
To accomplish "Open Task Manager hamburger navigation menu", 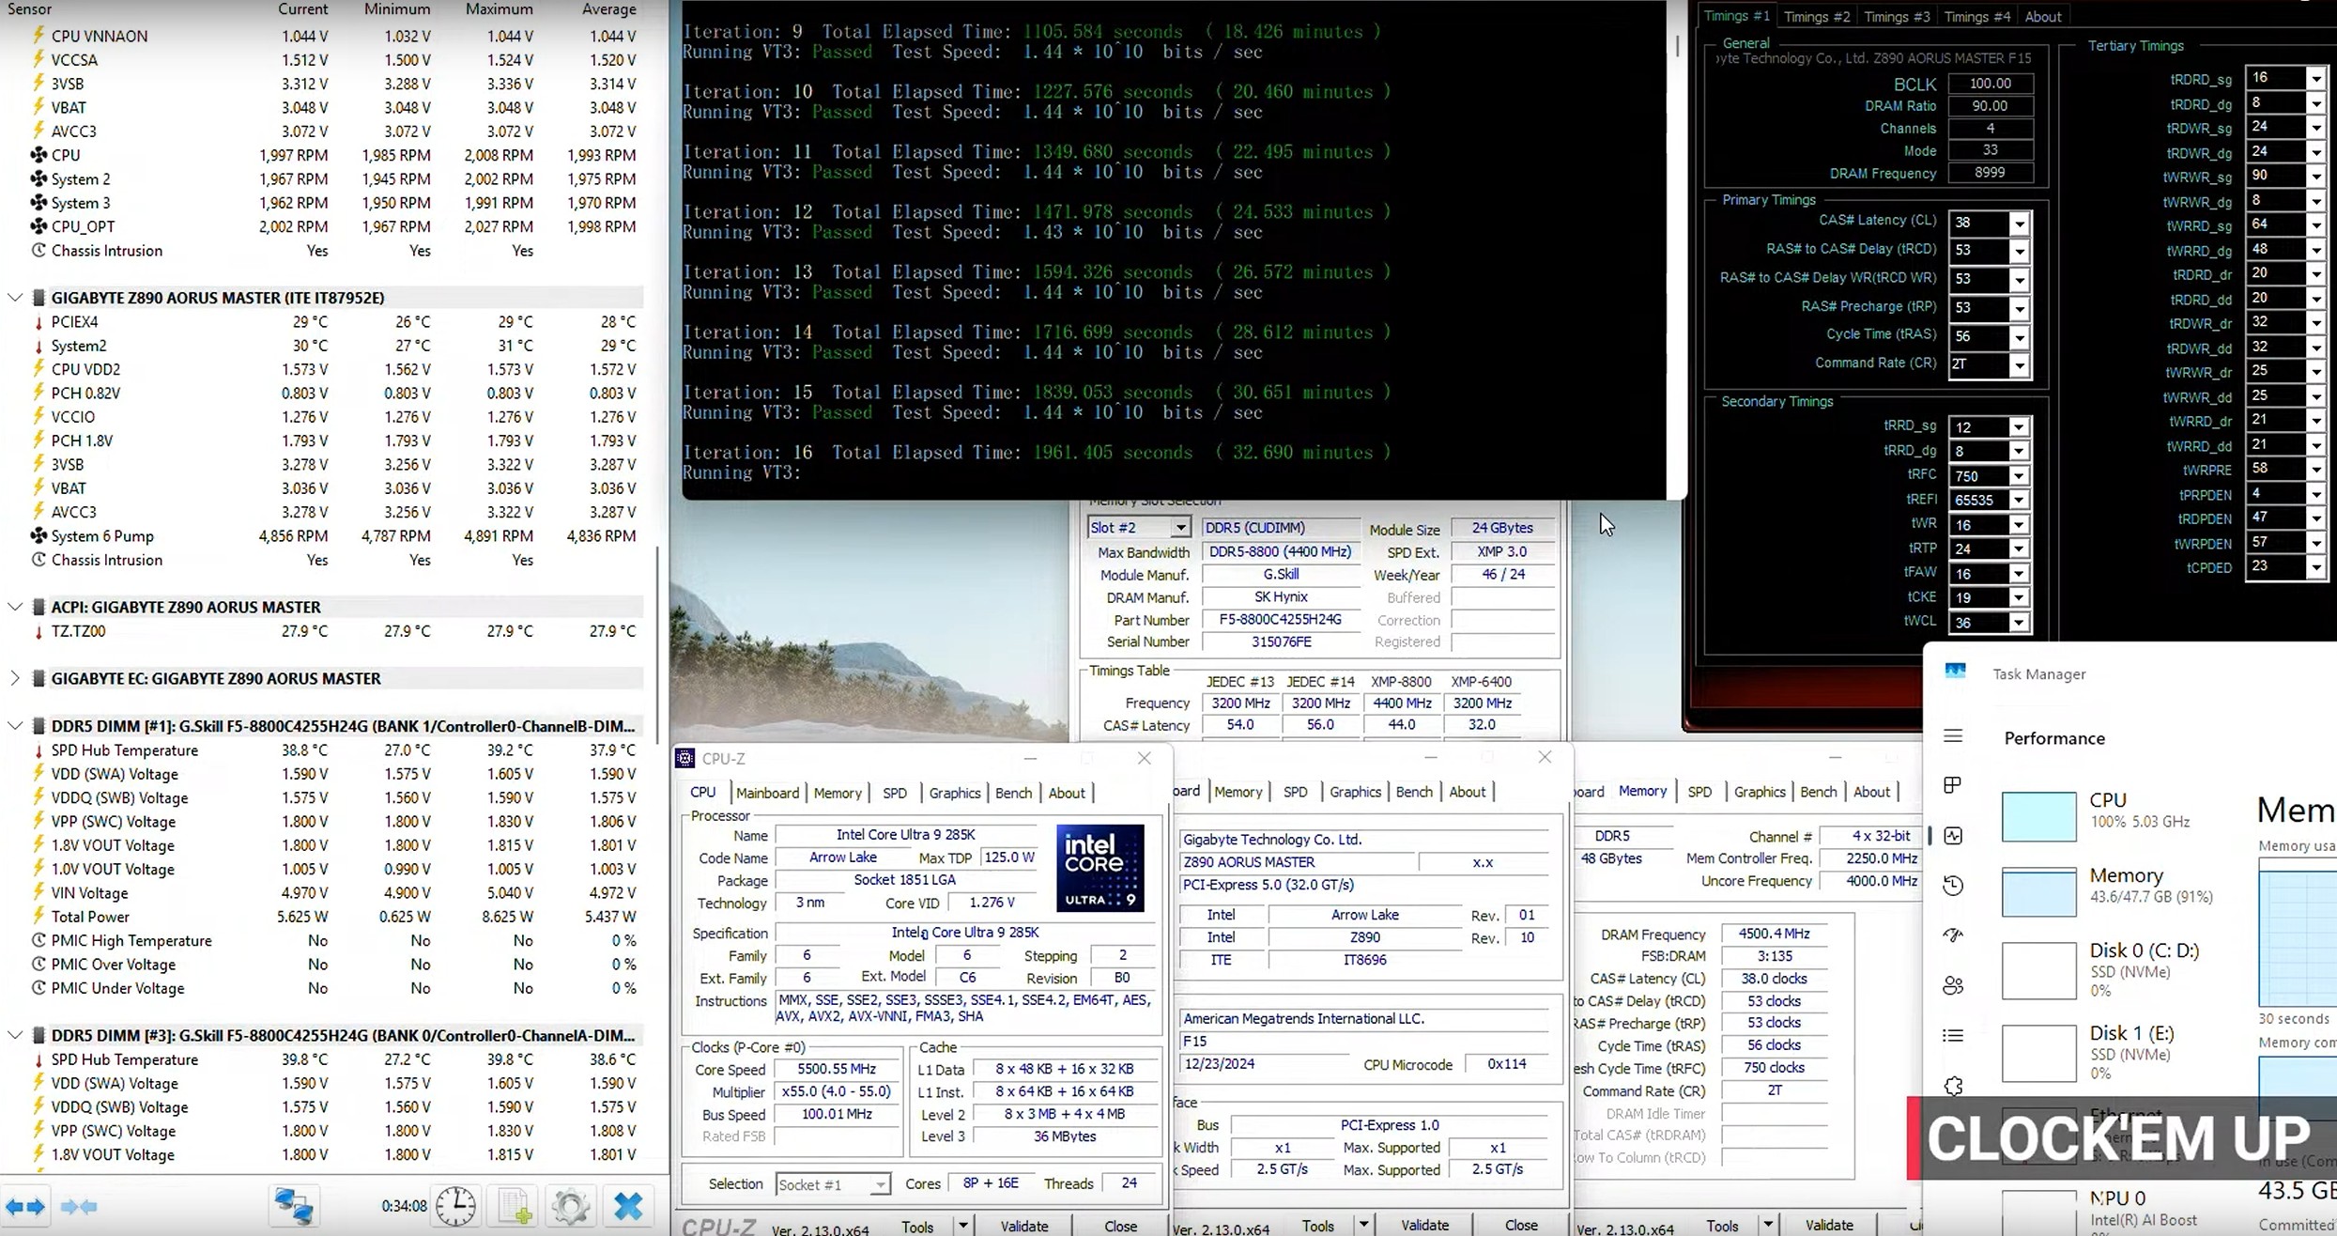I will click(x=1953, y=736).
